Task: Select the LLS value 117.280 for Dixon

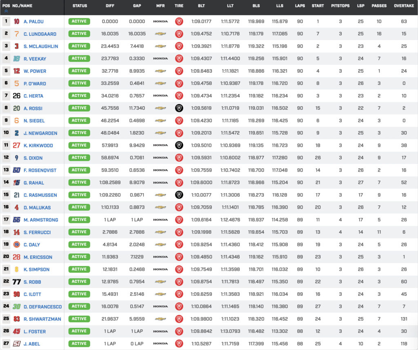Action: [280, 158]
